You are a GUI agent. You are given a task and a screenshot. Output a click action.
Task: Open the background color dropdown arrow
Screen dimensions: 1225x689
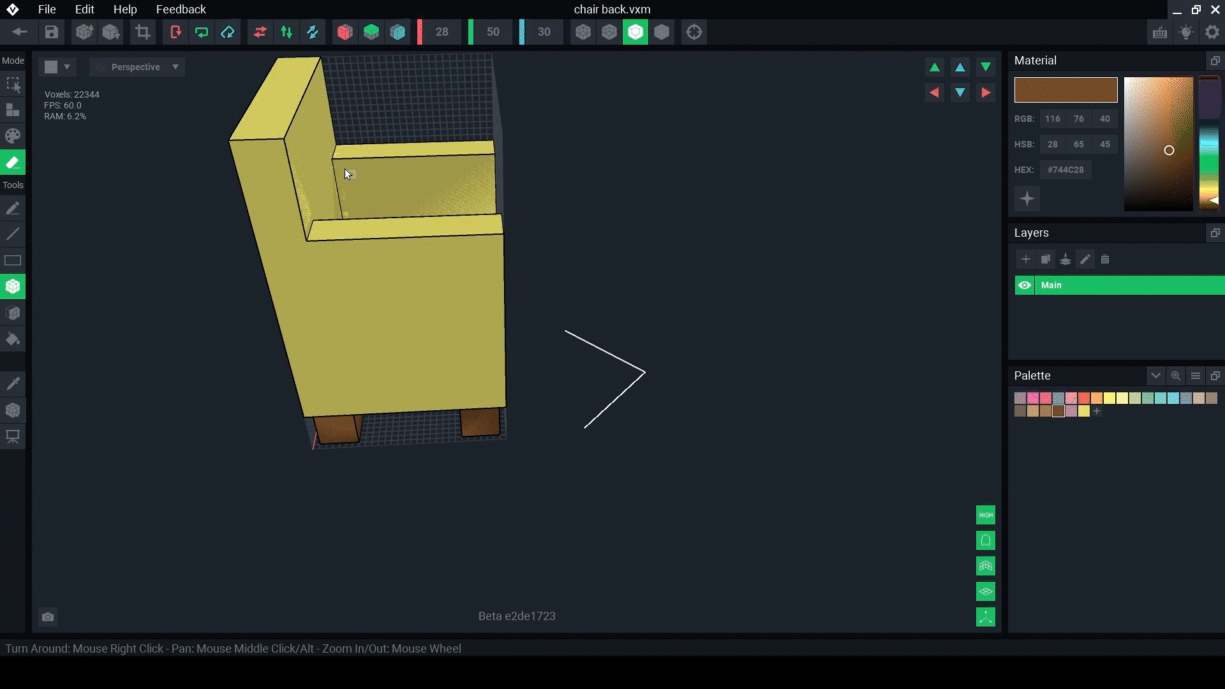(x=67, y=67)
